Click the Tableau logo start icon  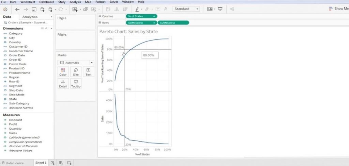[5, 9]
